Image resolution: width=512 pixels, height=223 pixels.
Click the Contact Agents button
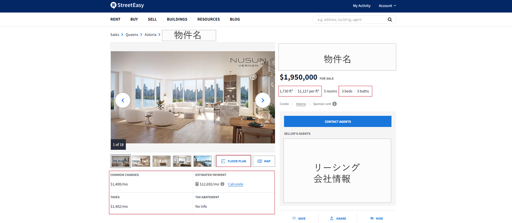(x=338, y=122)
